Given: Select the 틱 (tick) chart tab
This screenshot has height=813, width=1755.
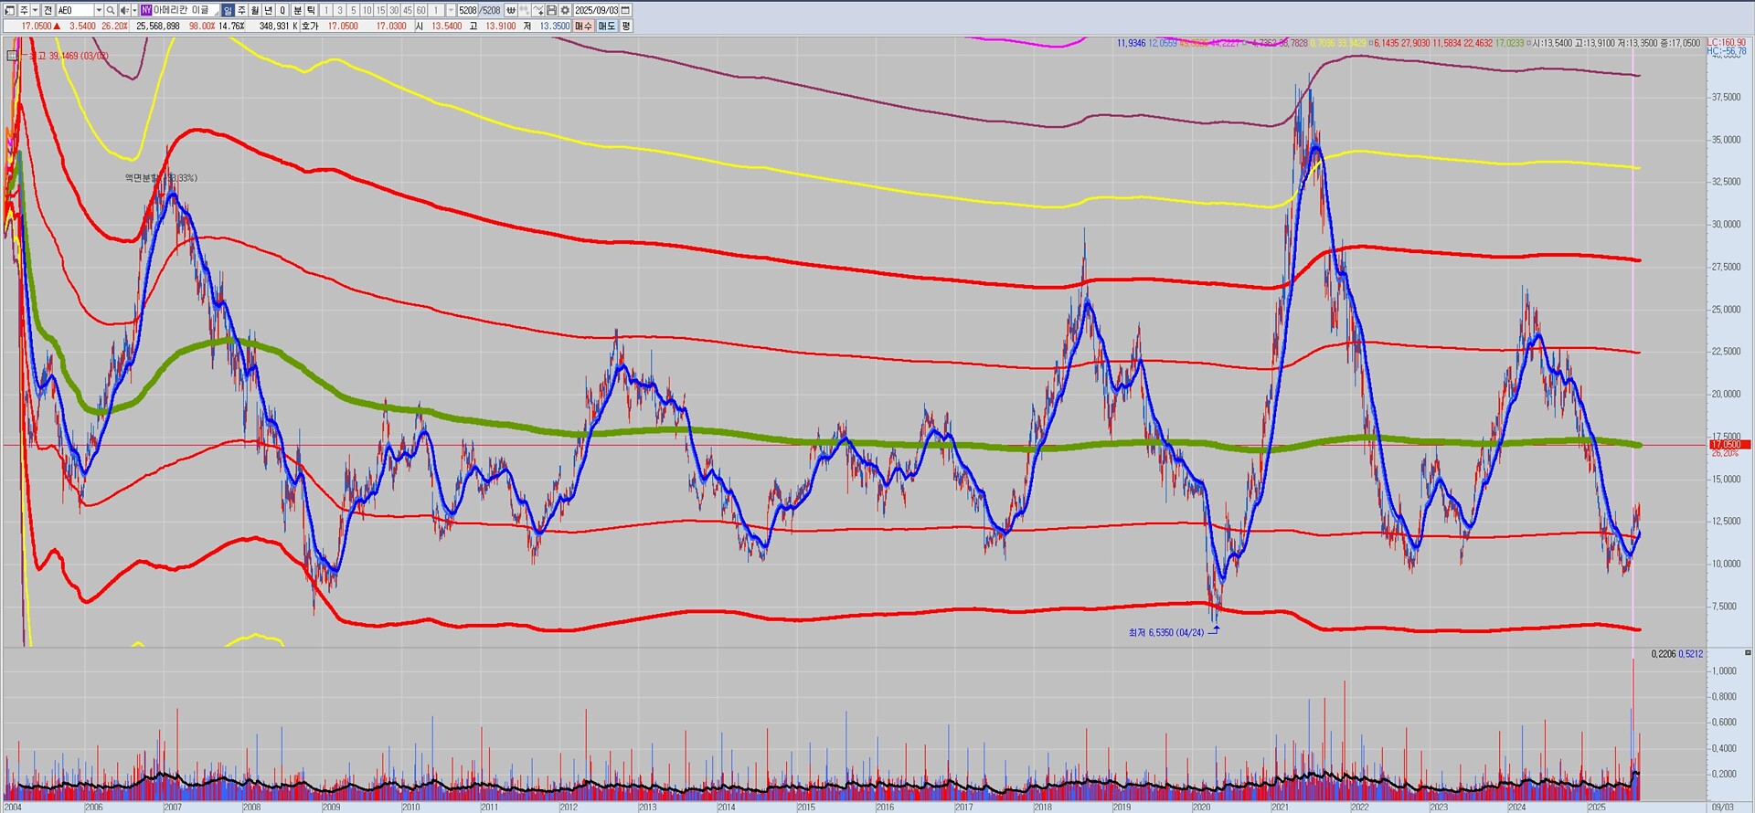Looking at the screenshot, I should (x=311, y=10).
